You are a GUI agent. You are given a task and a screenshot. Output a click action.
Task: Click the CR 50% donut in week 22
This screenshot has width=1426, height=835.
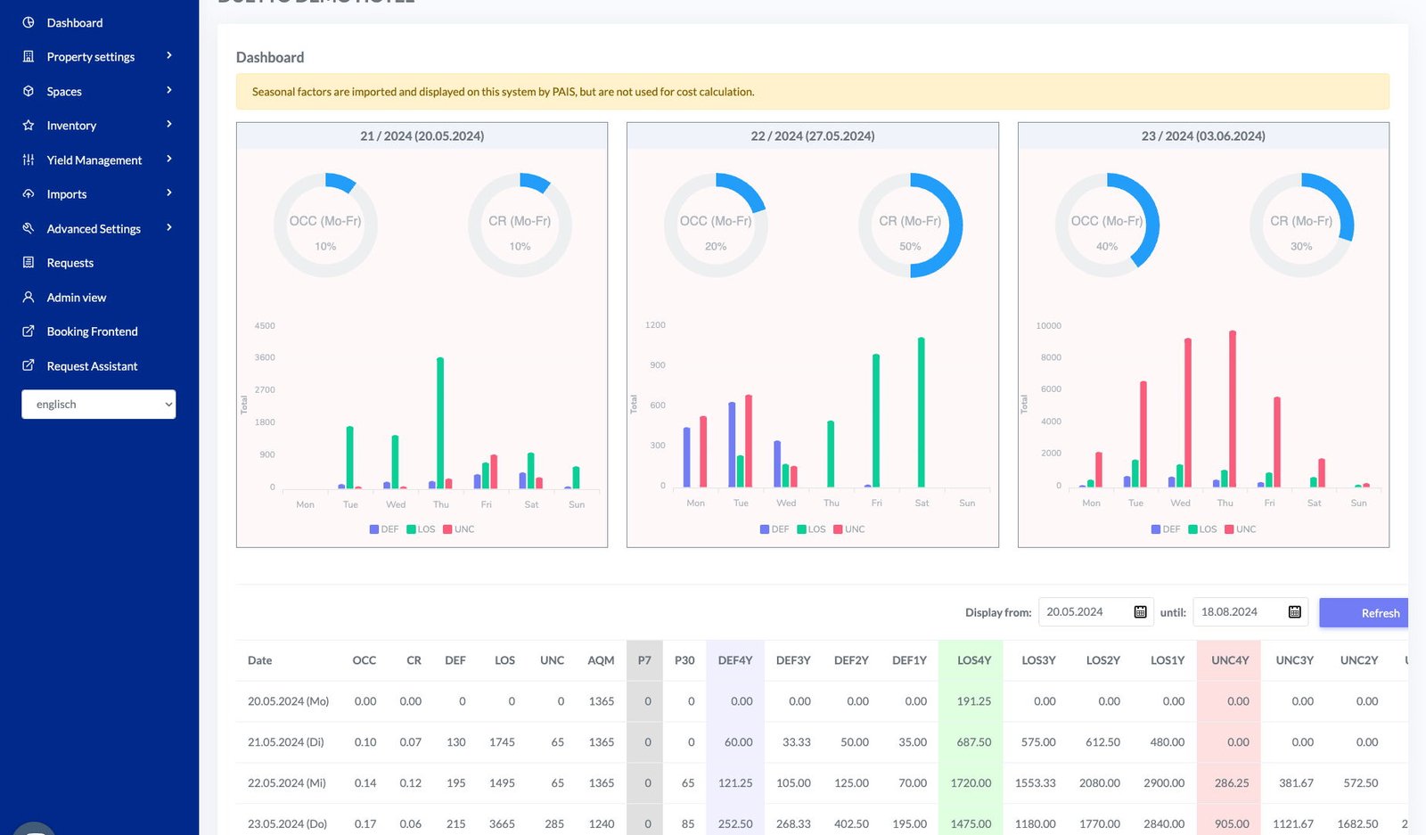[x=910, y=225]
